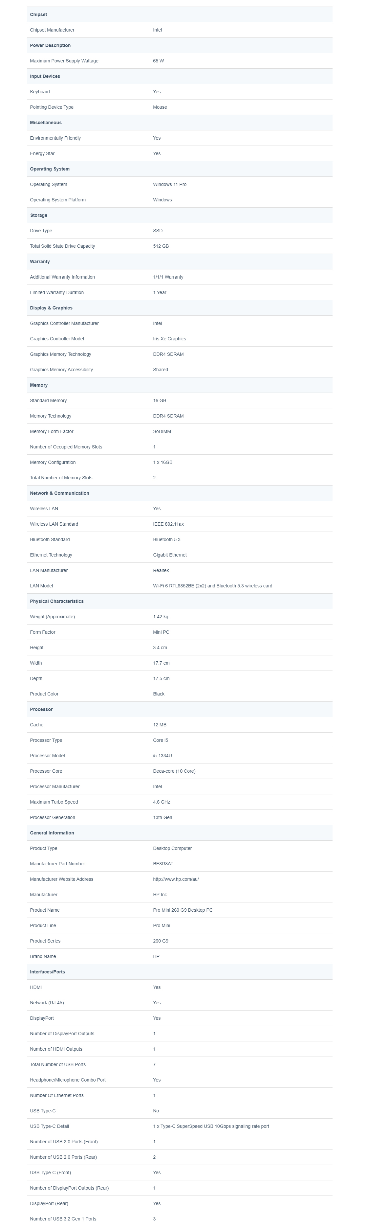Select the i5-1334U processor model value
The image size is (389, 1230).
[162, 755]
